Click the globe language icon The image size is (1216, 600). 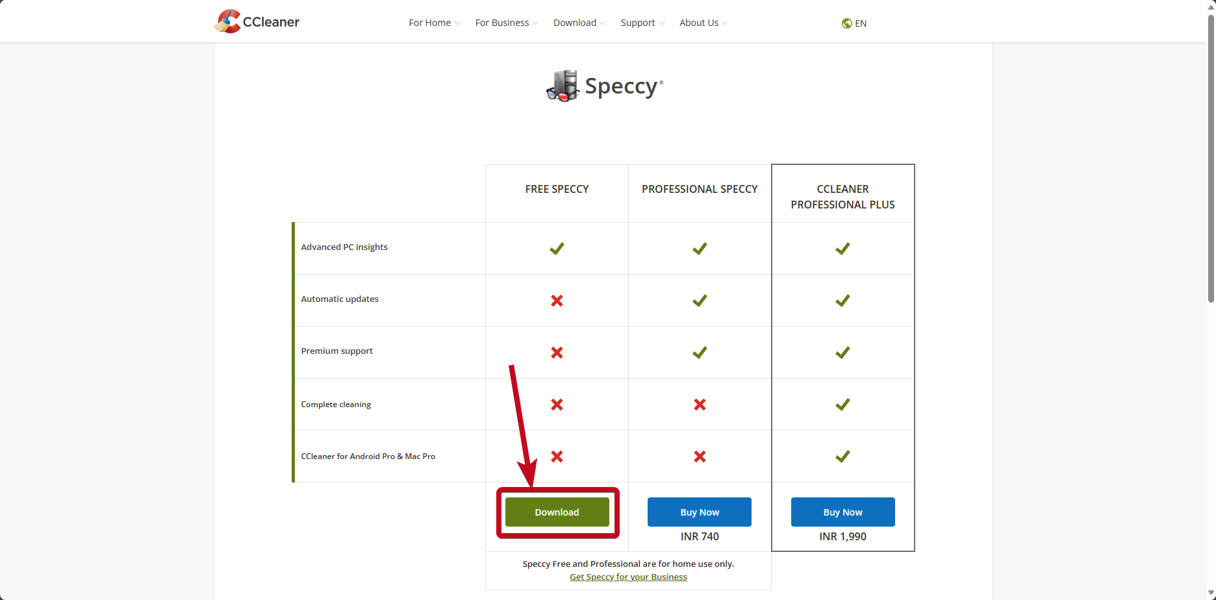[x=846, y=23]
